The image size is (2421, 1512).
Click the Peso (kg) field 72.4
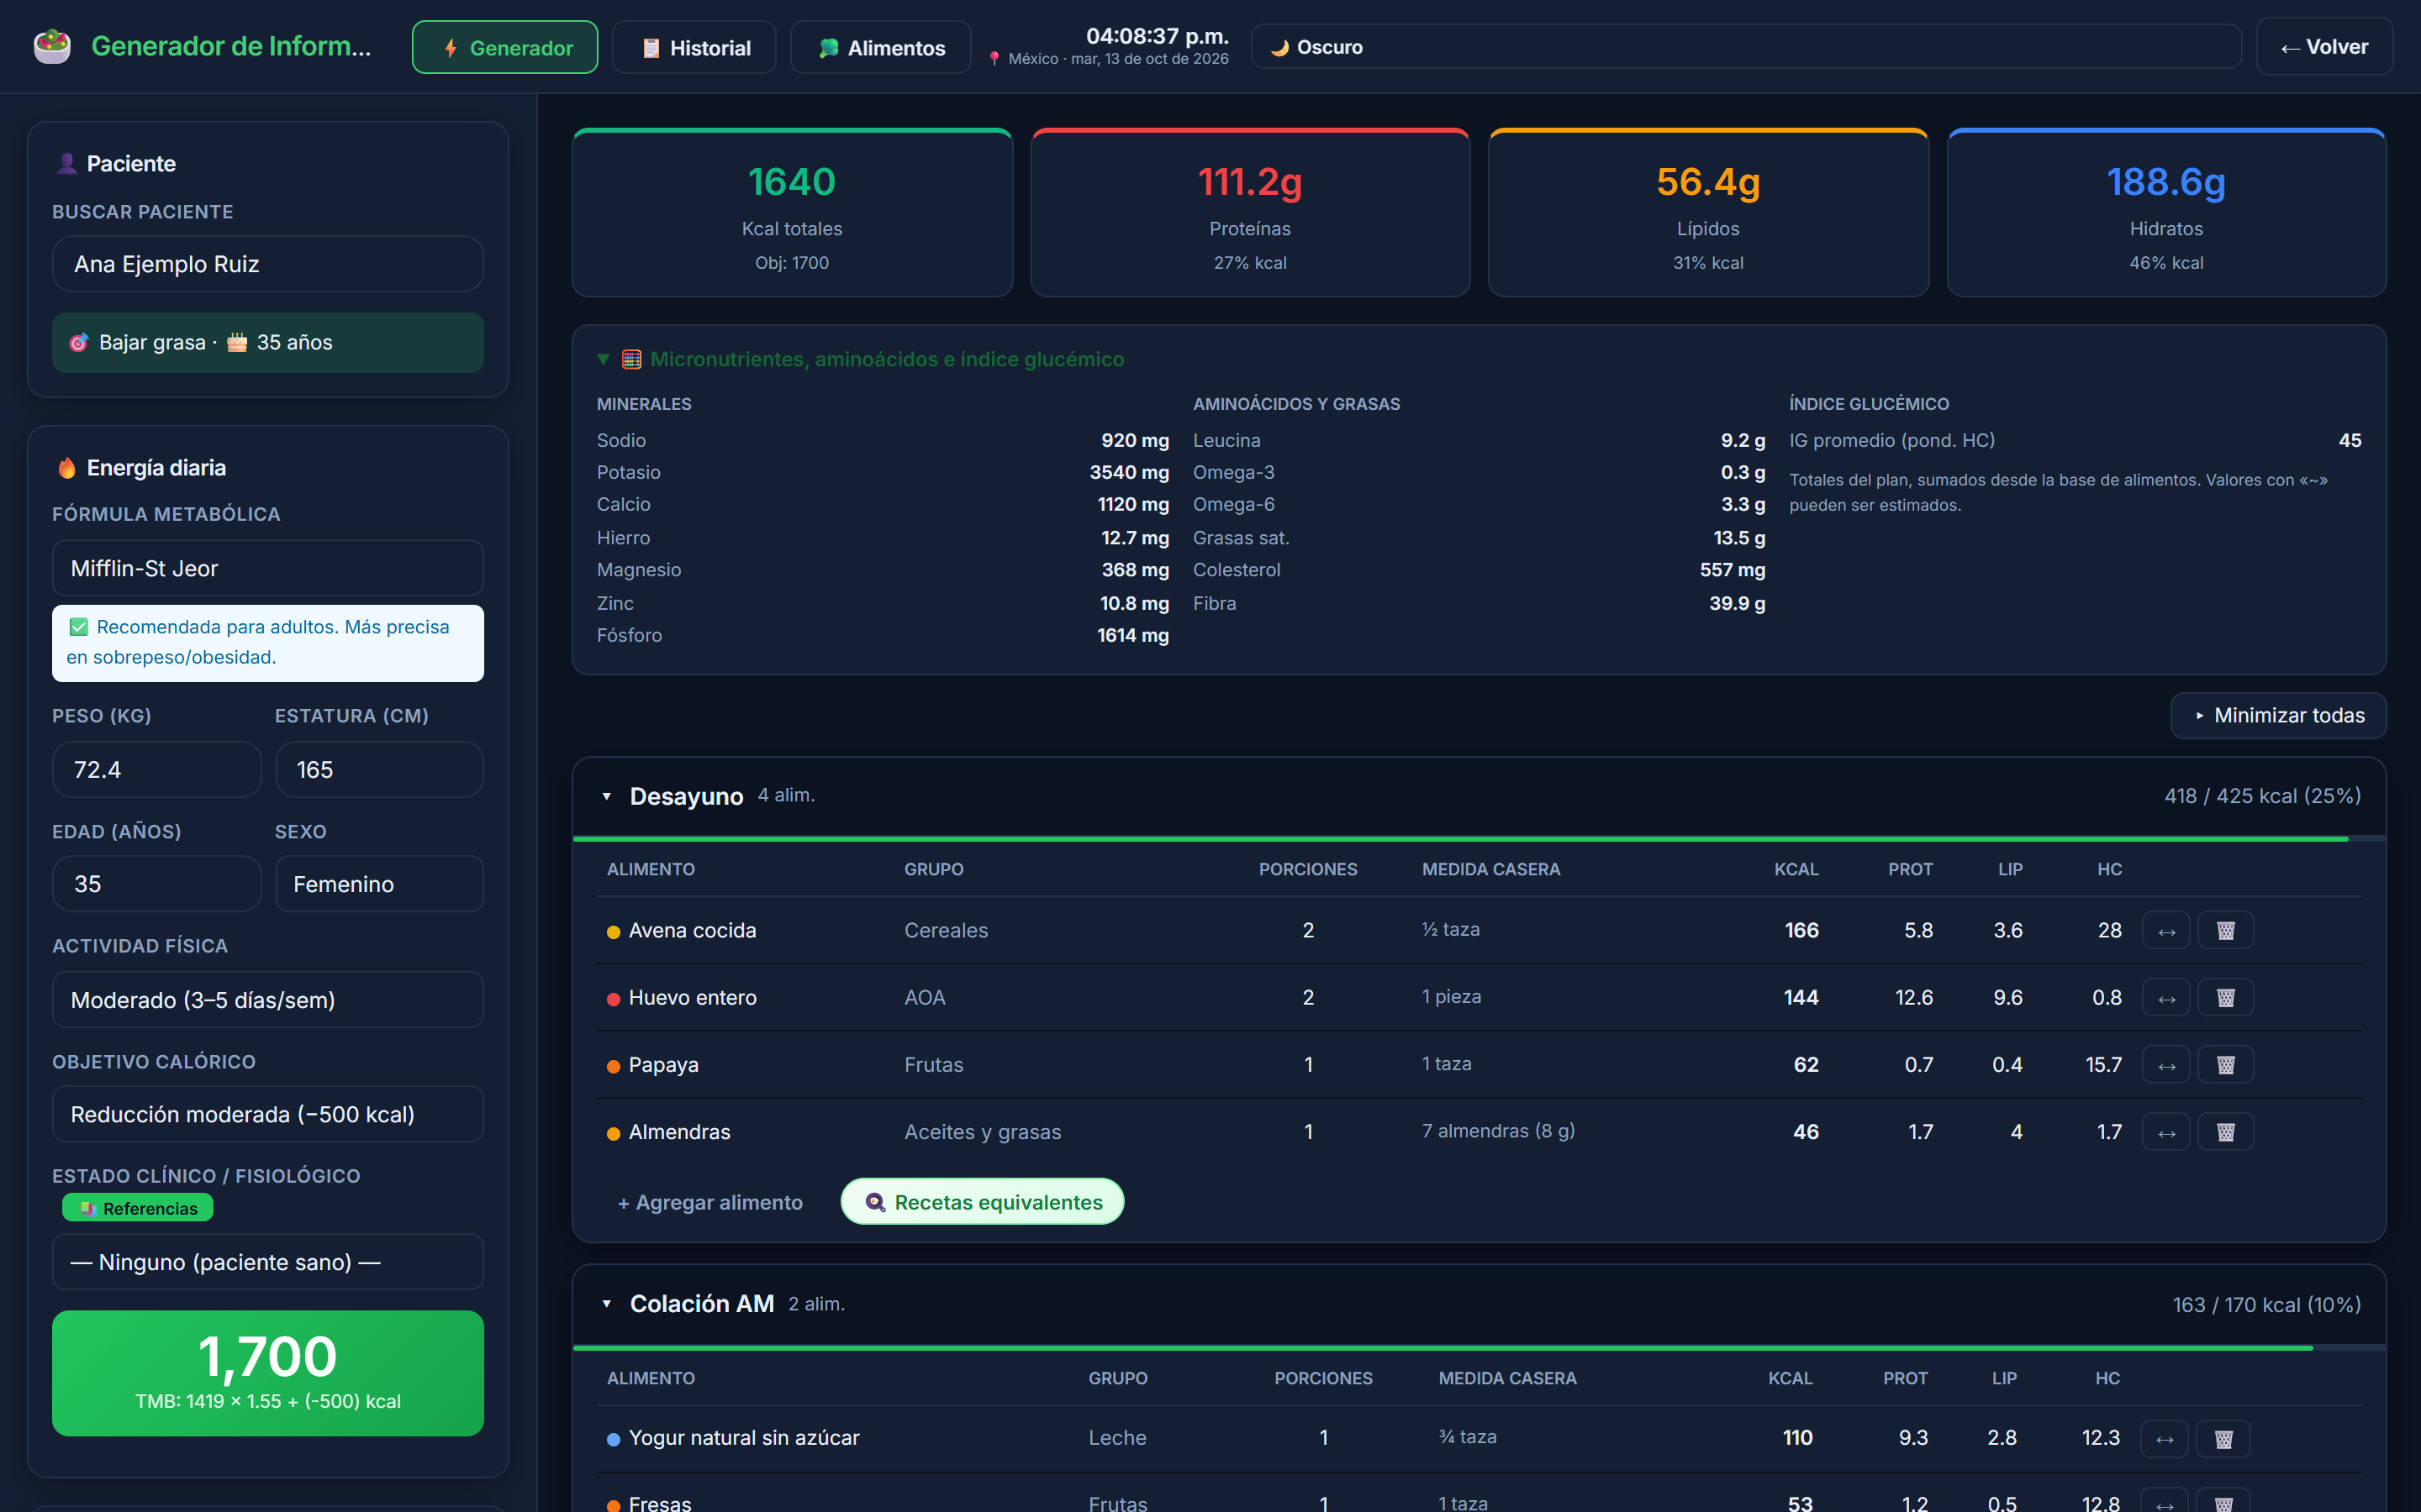(157, 770)
